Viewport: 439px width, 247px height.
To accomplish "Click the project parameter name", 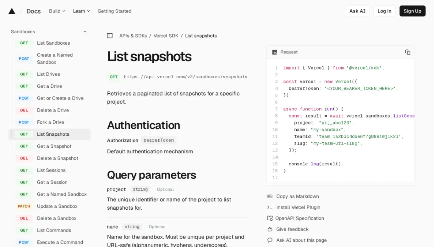I will [116, 190].
